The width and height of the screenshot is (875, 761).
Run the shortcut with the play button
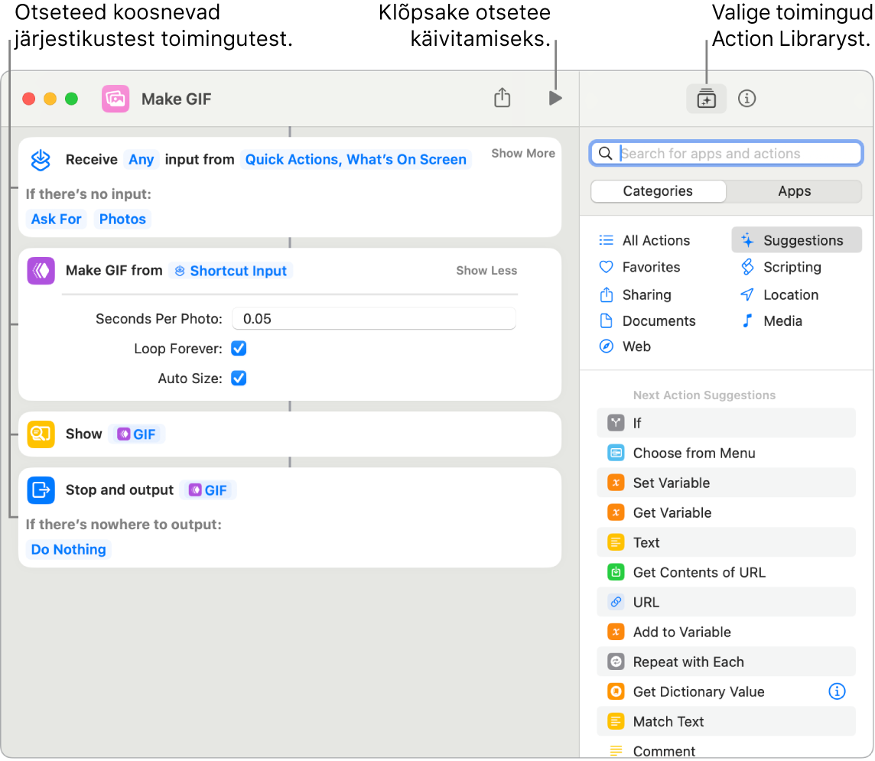(x=555, y=99)
